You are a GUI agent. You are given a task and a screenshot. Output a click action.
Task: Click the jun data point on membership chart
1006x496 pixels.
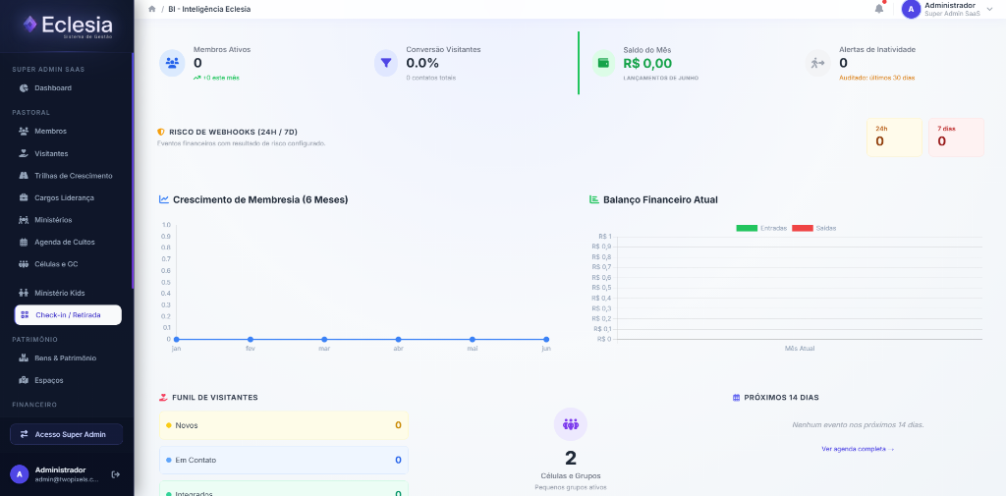[546, 340]
